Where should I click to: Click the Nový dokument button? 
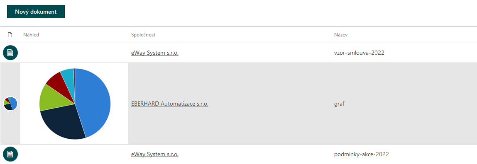click(x=36, y=12)
